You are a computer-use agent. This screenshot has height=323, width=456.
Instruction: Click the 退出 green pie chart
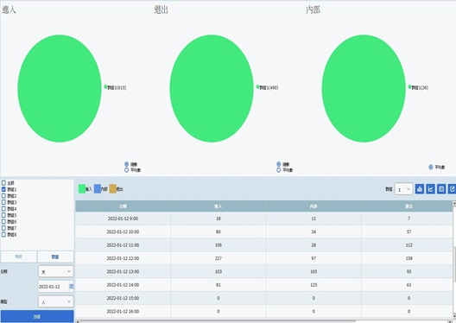pos(212,88)
